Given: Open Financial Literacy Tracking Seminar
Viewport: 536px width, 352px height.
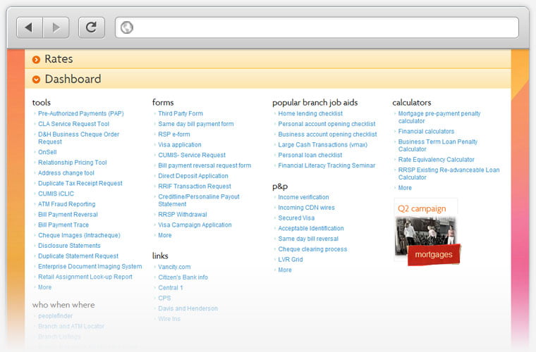Looking at the screenshot, I should point(327,165).
